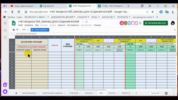Open the all sheets list icon
This screenshot has width=178, height=100.
pos(16,93)
